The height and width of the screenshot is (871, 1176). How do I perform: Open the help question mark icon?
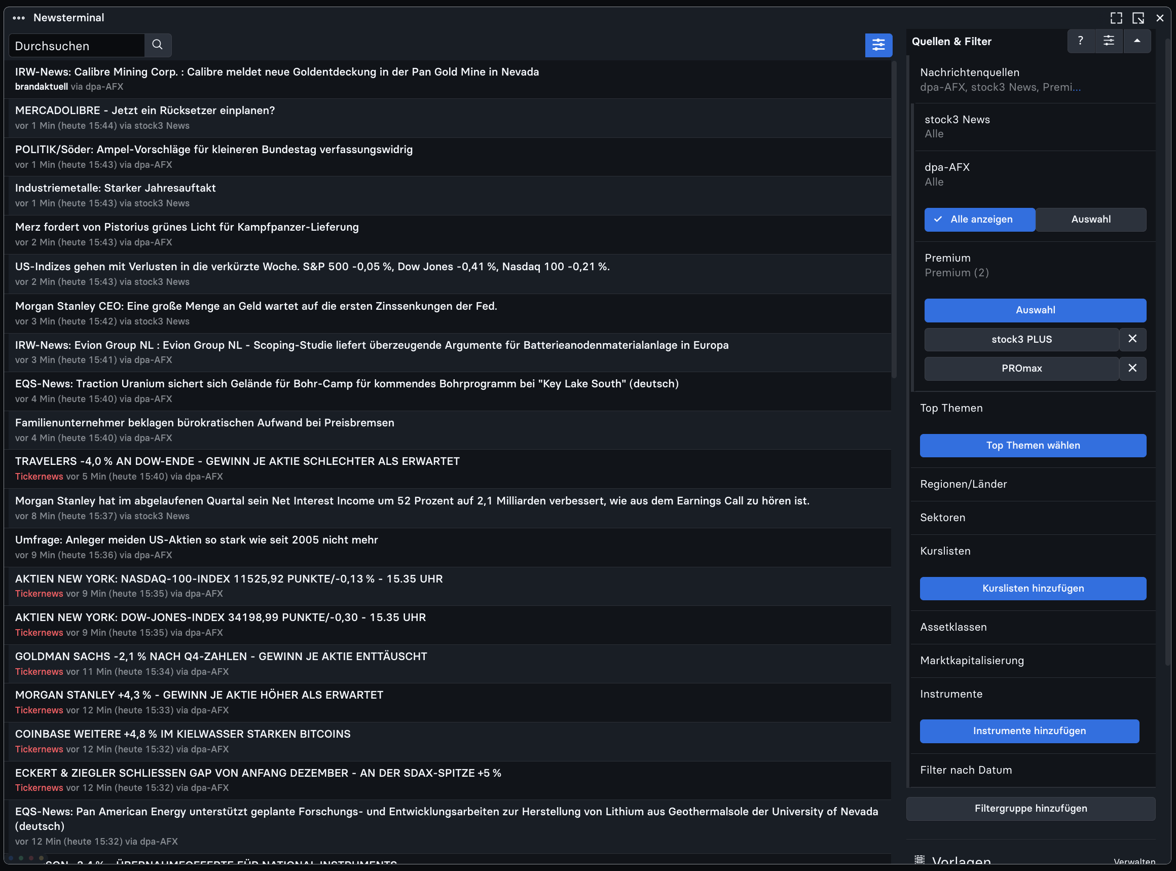coord(1080,41)
